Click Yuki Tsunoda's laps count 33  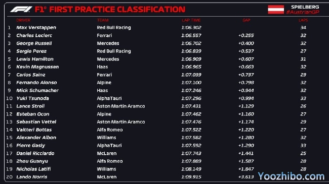coord(303,98)
